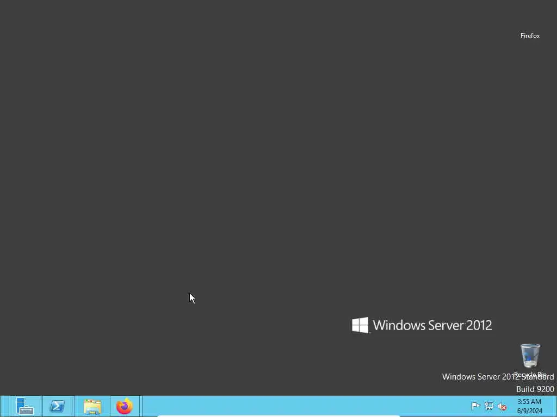Click the muted speaker volume icon
Viewport: 557px width, 417px height.
[x=502, y=406]
